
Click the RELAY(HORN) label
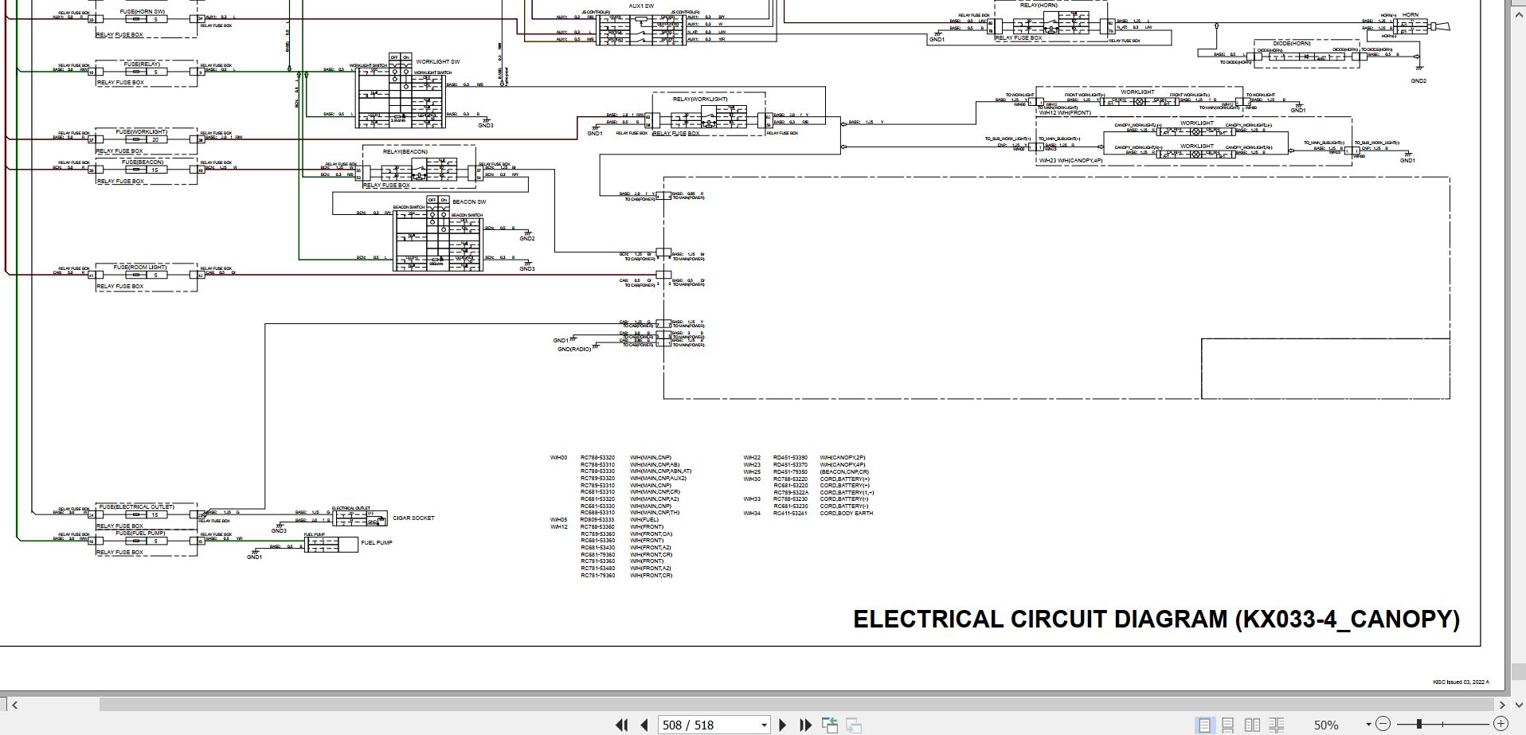1039,6
